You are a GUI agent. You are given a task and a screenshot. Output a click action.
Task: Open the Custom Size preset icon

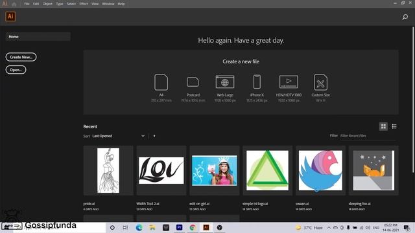click(320, 82)
